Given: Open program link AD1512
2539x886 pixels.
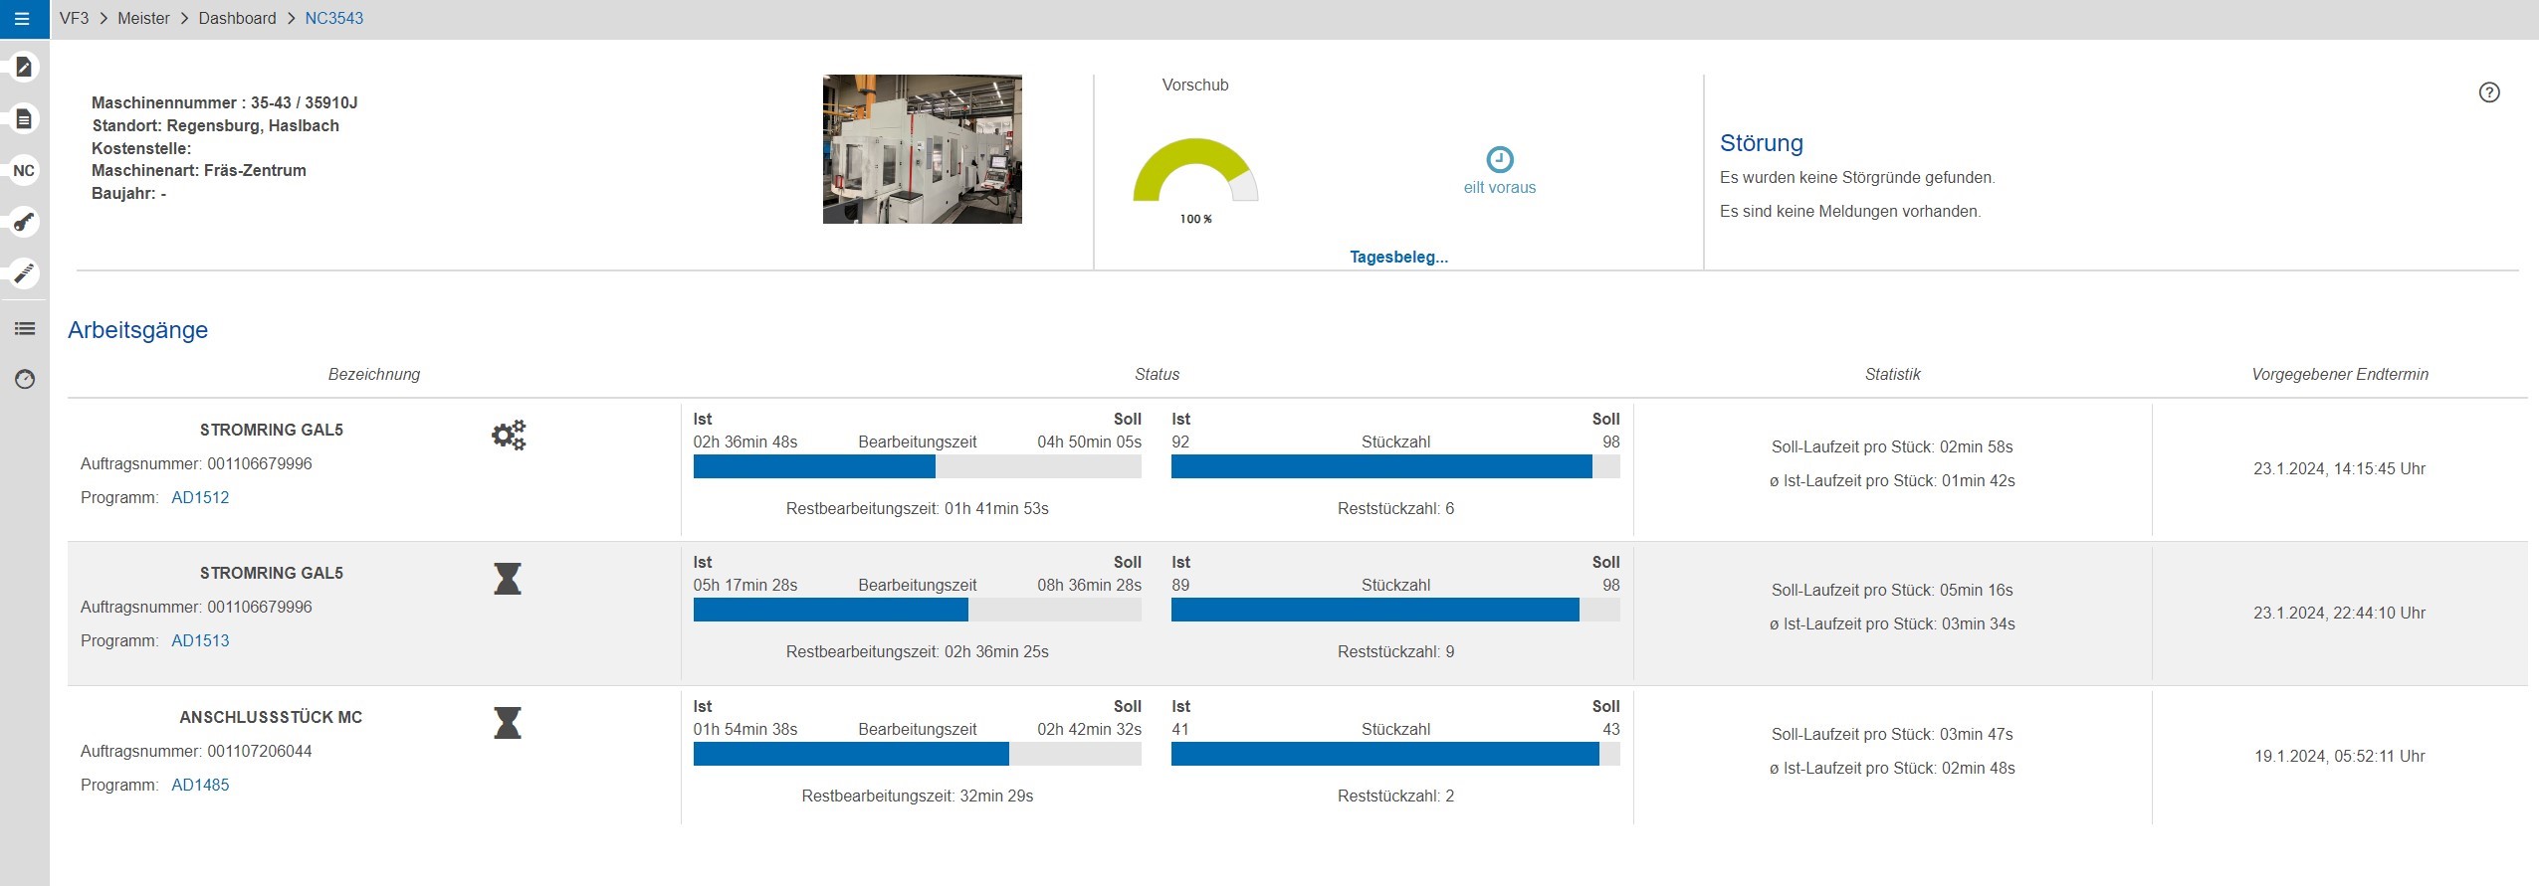Looking at the screenshot, I should click(200, 498).
